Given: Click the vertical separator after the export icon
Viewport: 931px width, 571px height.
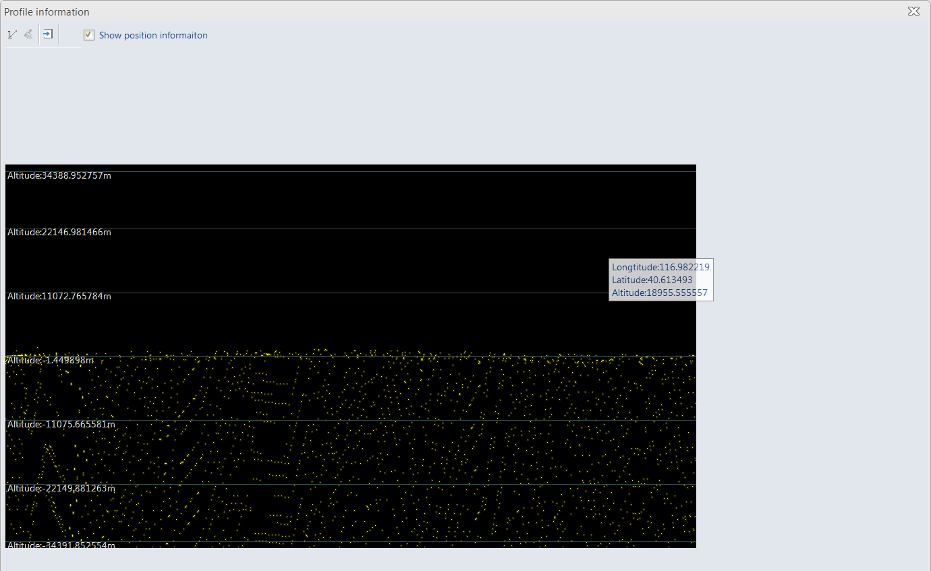Looking at the screenshot, I should click(59, 34).
